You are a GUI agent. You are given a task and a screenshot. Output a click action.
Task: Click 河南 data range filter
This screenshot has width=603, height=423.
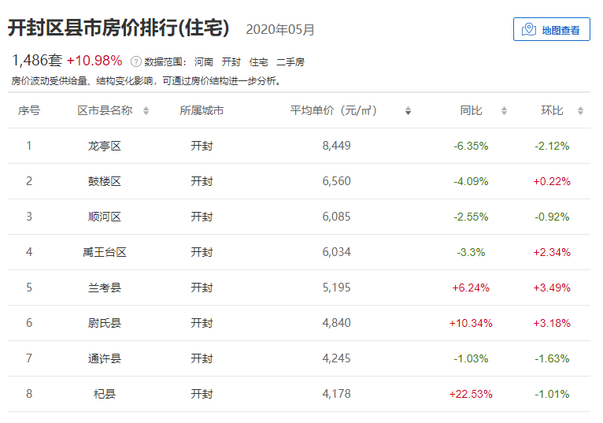[203, 62]
